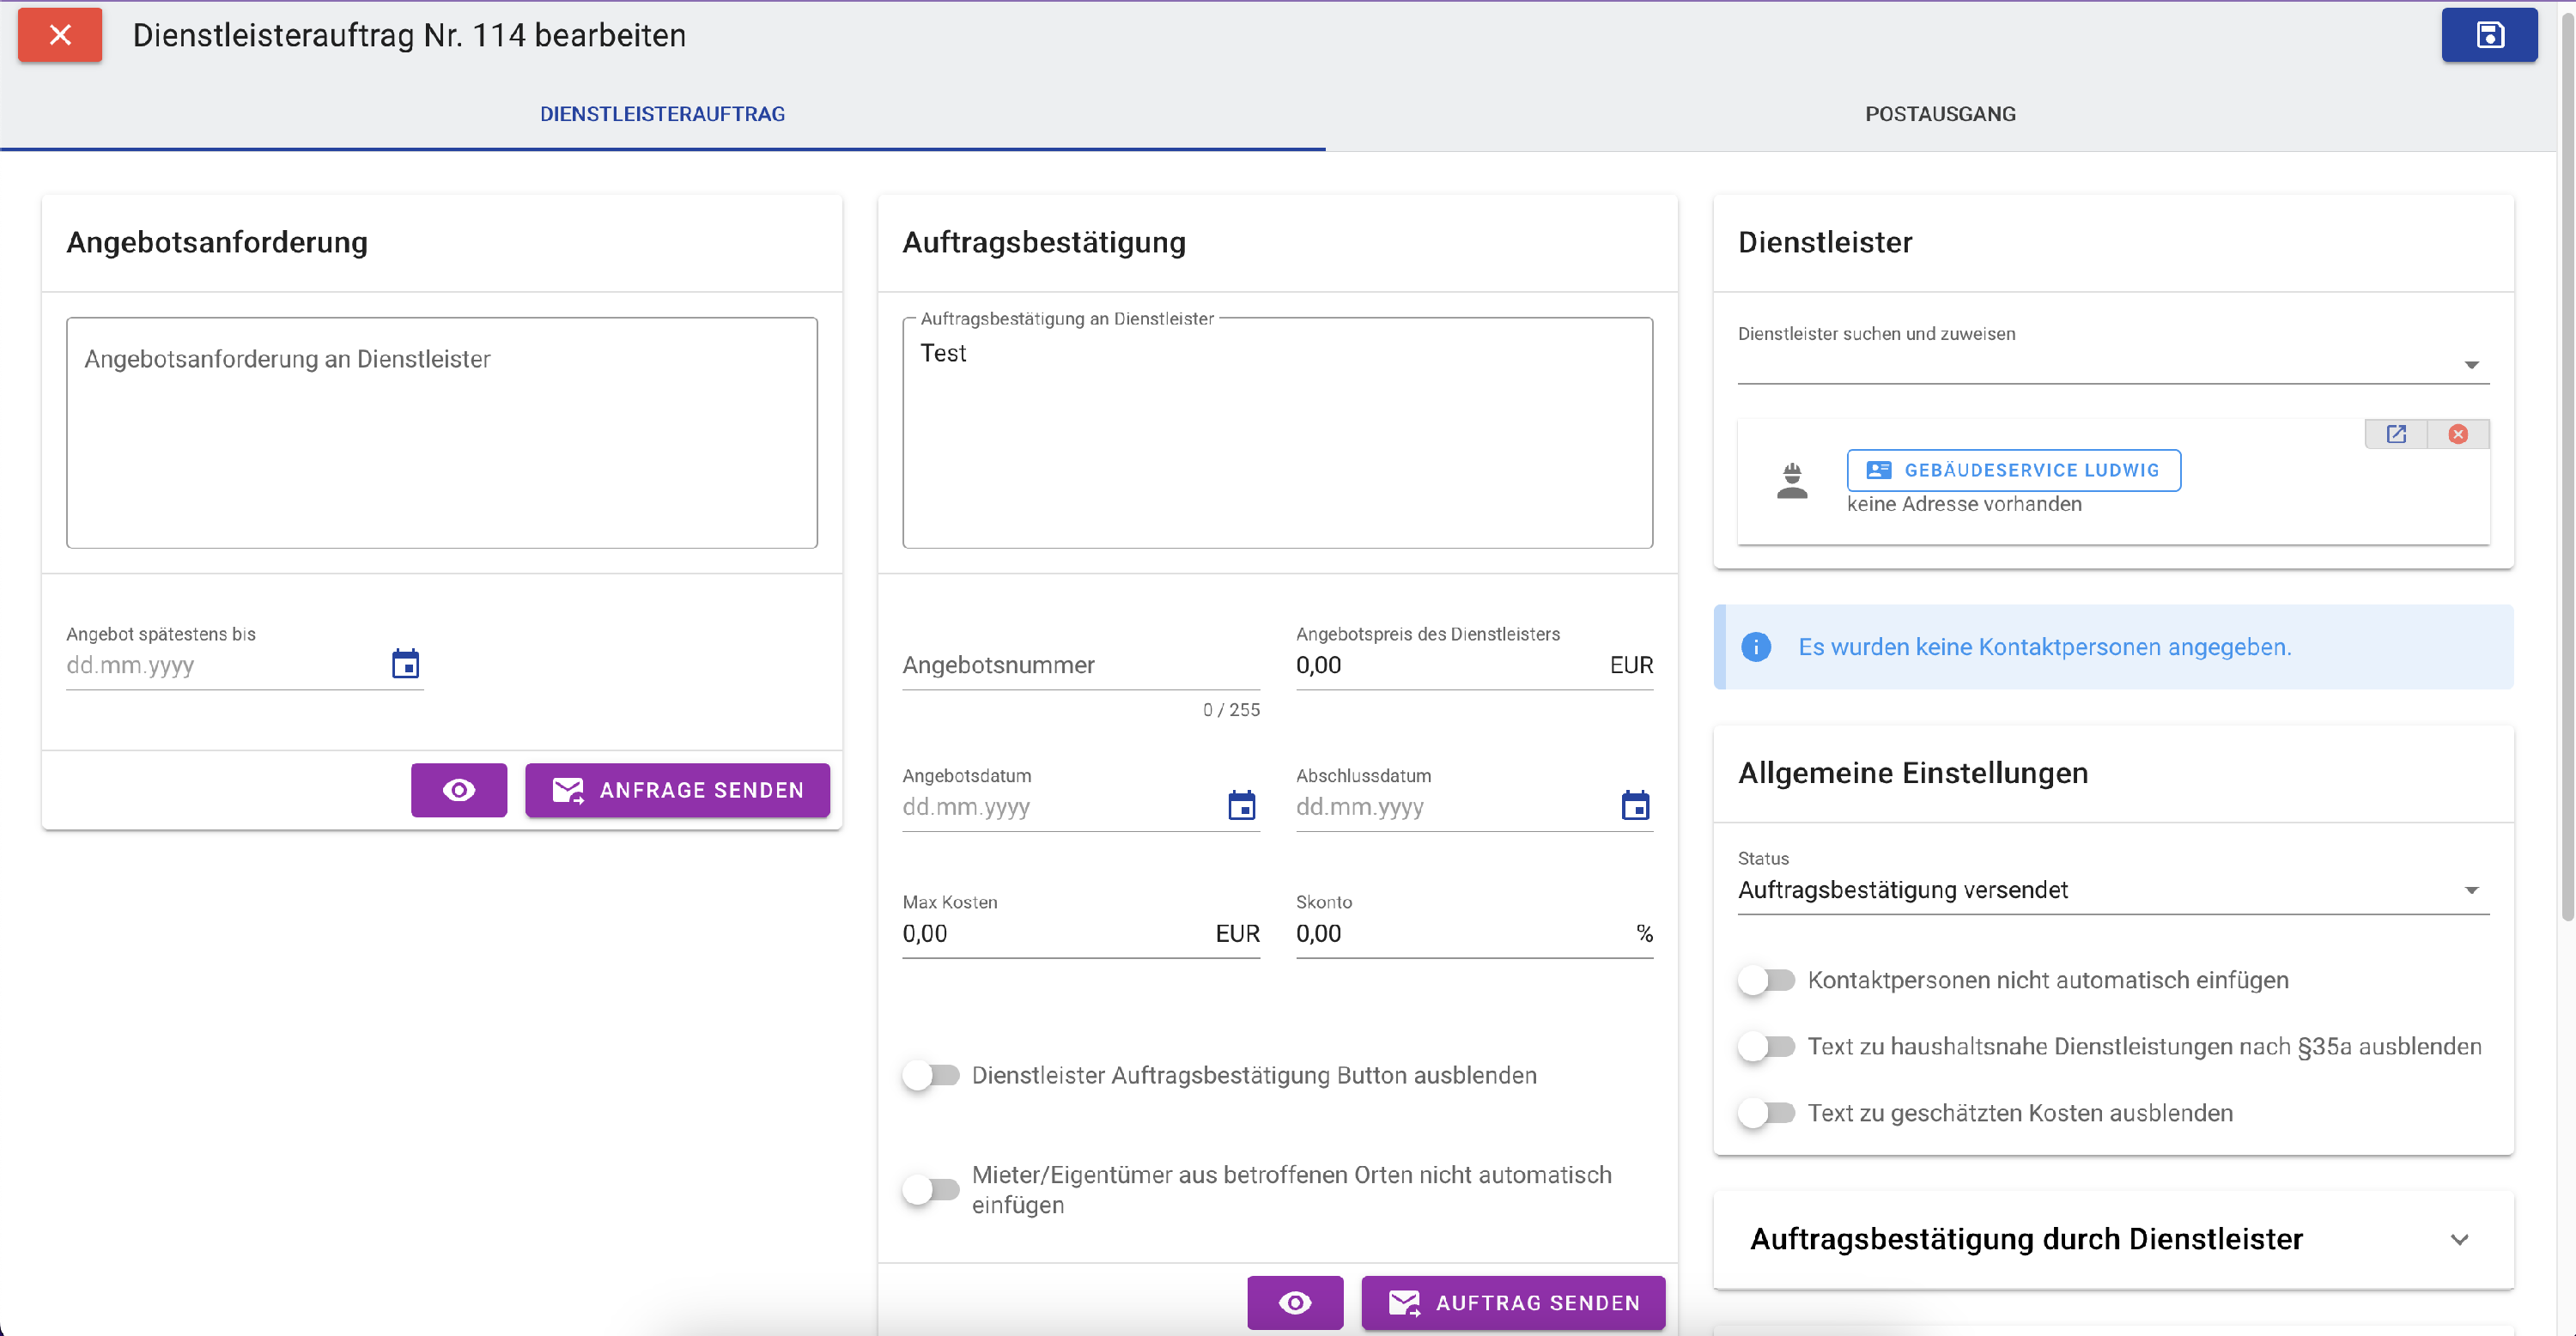This screenshot has width=2576, height=1336.
Task: Remove assigned Dienstleister with red X icon
Action: [x=2458, y=434]
